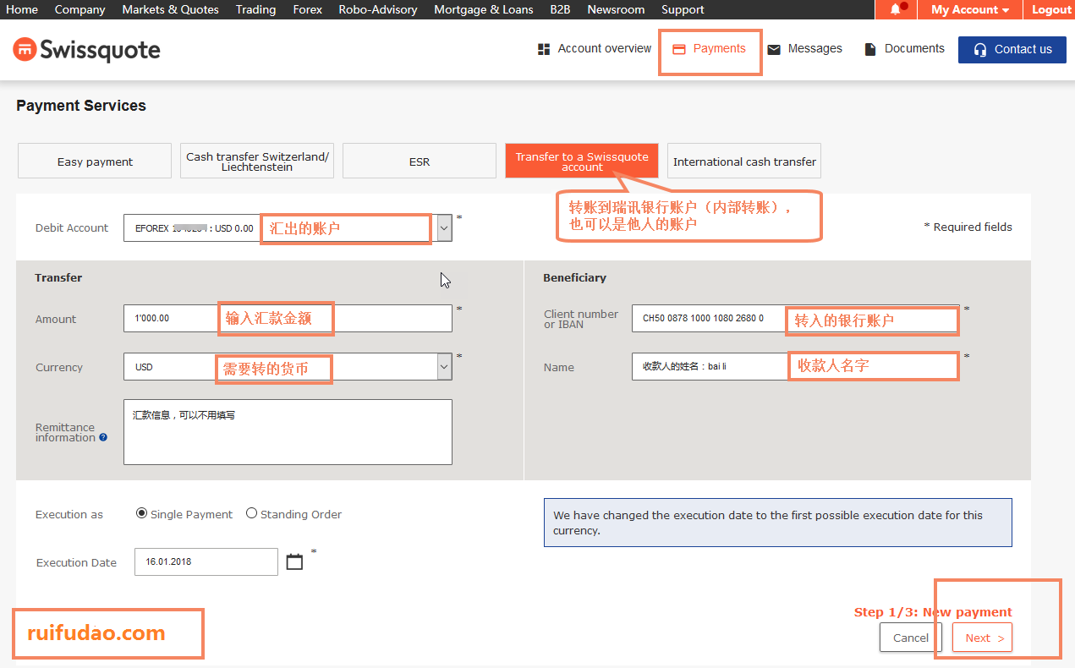Click the headset icon in Contact us
Image resolution: width=1075 pixels, height=668 pixels.
point(980,50)
